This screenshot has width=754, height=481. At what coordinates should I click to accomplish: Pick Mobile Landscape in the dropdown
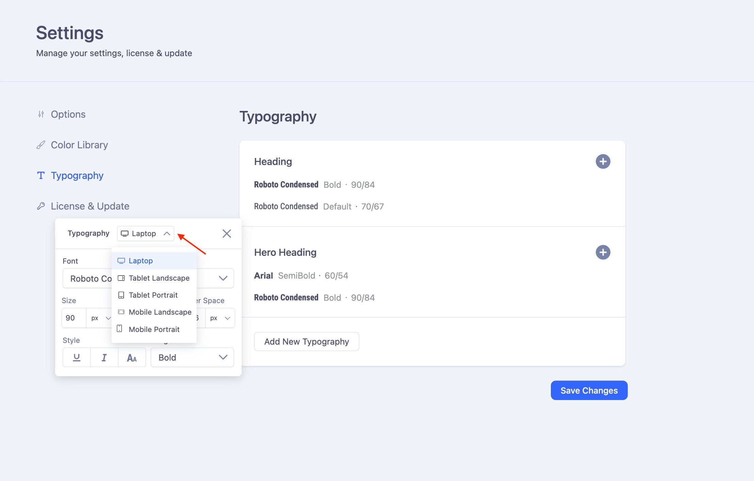click(160, 312)
